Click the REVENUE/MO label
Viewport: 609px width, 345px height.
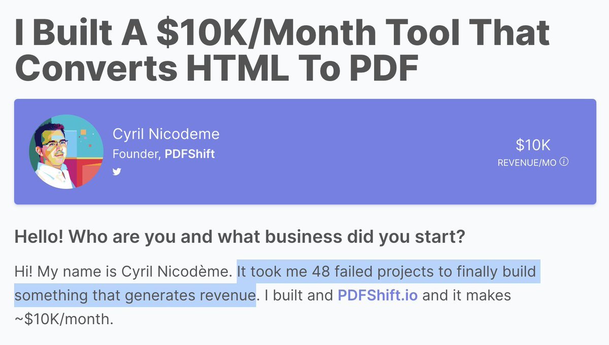527,162
